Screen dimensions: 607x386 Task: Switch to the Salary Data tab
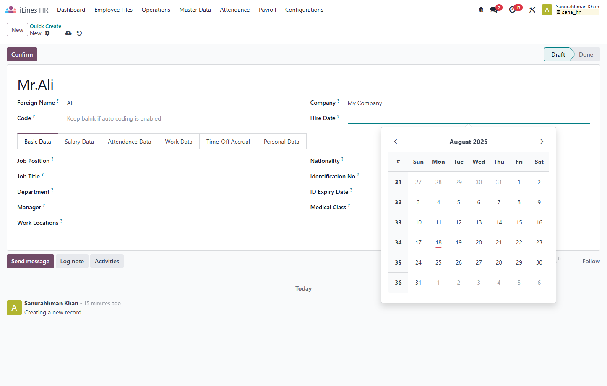click(79, 142)
